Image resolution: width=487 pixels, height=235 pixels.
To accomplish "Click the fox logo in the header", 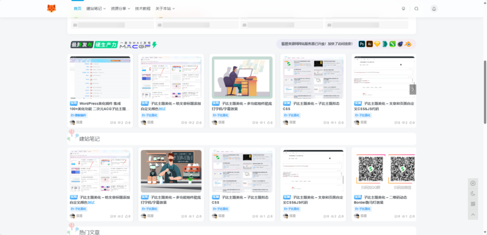I will (51, 9).
